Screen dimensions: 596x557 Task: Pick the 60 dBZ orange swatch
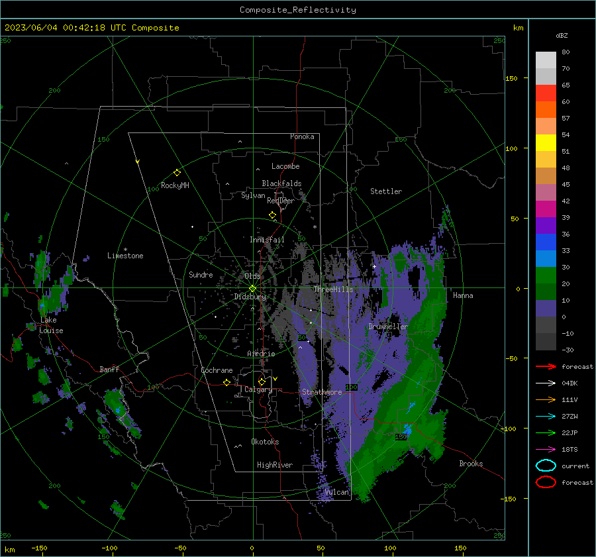546,109
